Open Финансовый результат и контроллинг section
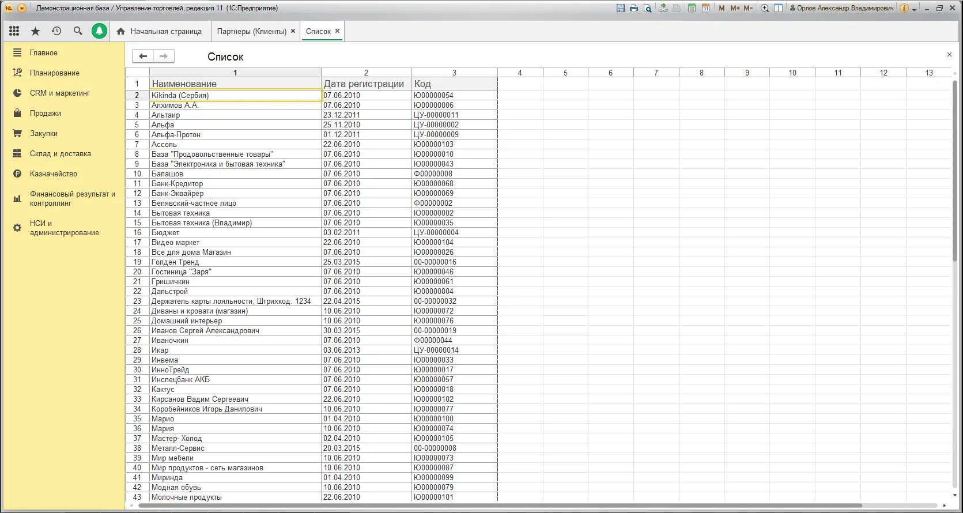Viewport: 963px width, 513px height. [72, 198]
